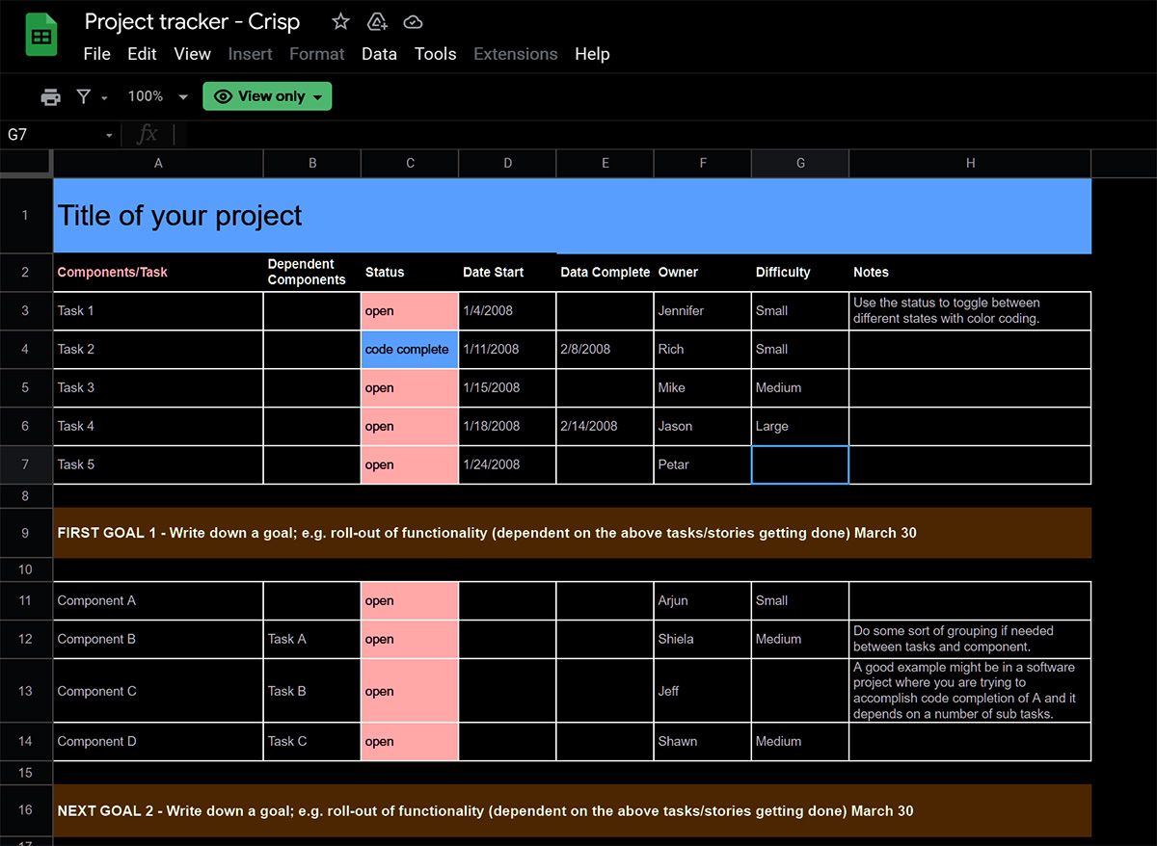Print the spreadsheet using the printer icon
Image resolution: width=1157 pixels, height=846 pixels.
click(x=50, y=96)
